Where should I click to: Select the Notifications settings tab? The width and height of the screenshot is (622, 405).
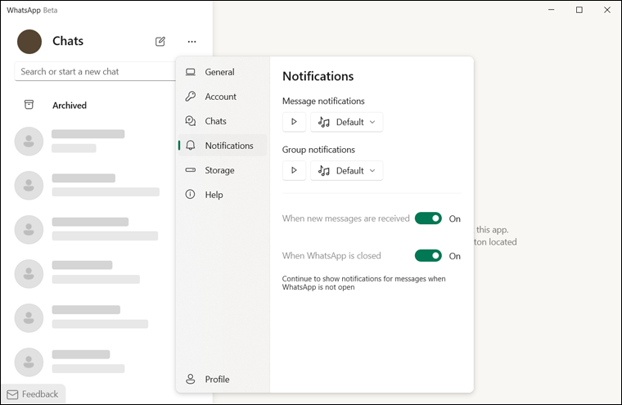[x=222, y=146]
